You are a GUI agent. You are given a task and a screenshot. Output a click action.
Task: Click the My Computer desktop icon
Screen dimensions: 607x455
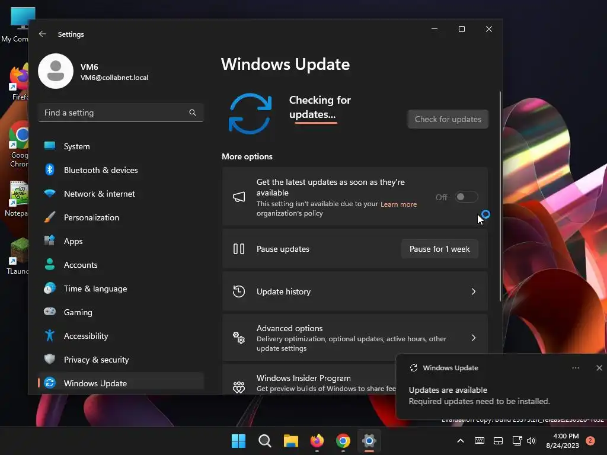(17, 24)
